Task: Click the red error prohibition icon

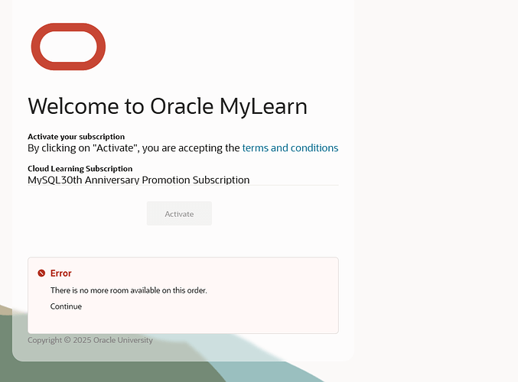Action: pos(41,274)
